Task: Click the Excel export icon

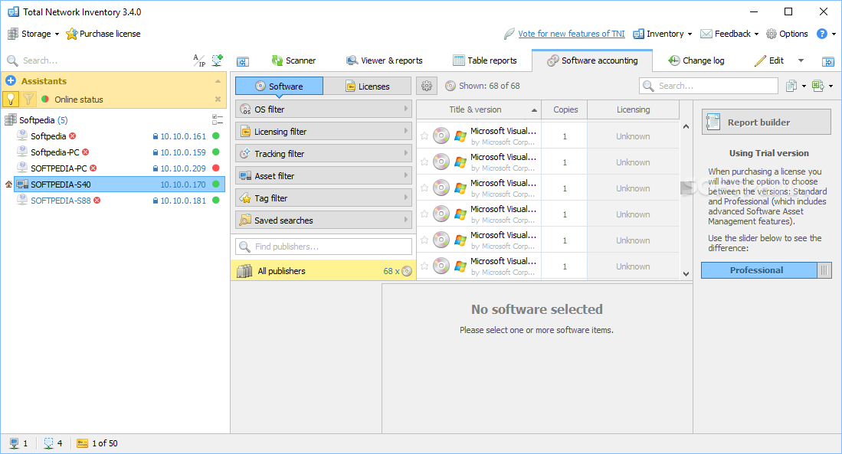Action: tap(817, 86)
